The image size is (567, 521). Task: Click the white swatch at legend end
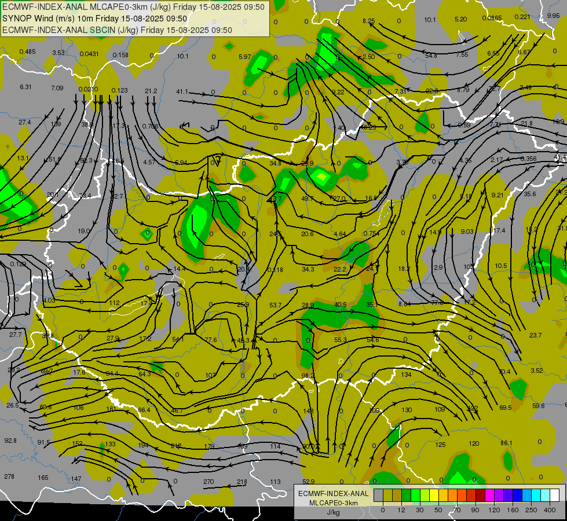(555, 495)
